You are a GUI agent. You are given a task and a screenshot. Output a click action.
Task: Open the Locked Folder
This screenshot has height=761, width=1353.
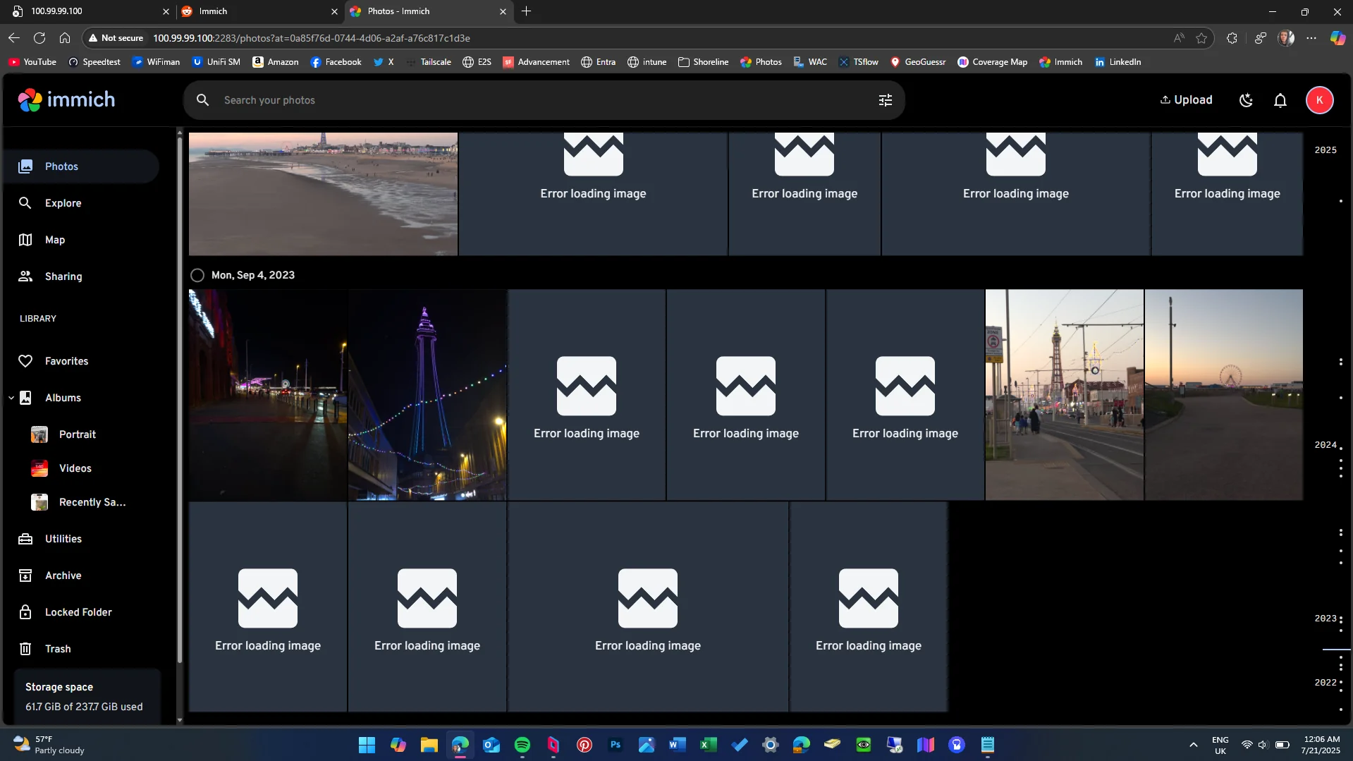point(78,612)
